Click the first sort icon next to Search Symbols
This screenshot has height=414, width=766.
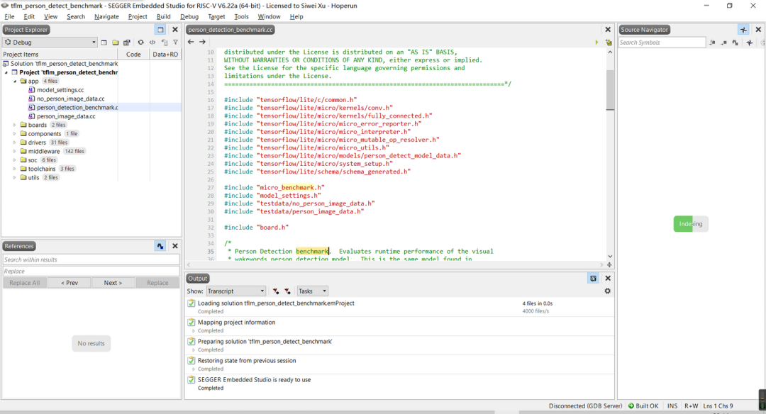point(712,43)
